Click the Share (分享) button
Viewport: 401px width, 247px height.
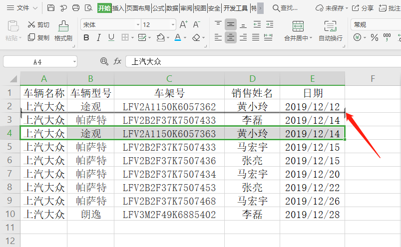363,8
